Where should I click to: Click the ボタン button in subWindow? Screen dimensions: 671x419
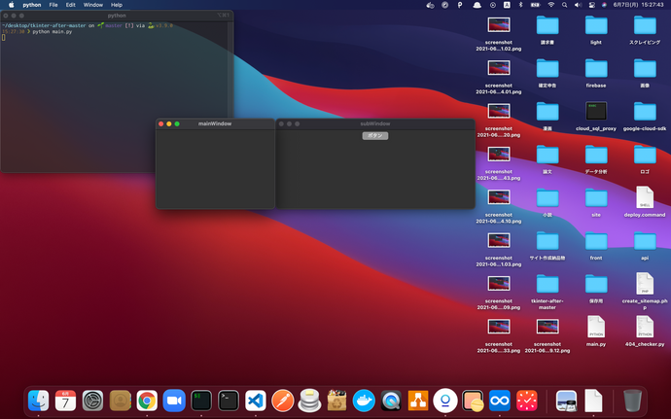point(374,136)
